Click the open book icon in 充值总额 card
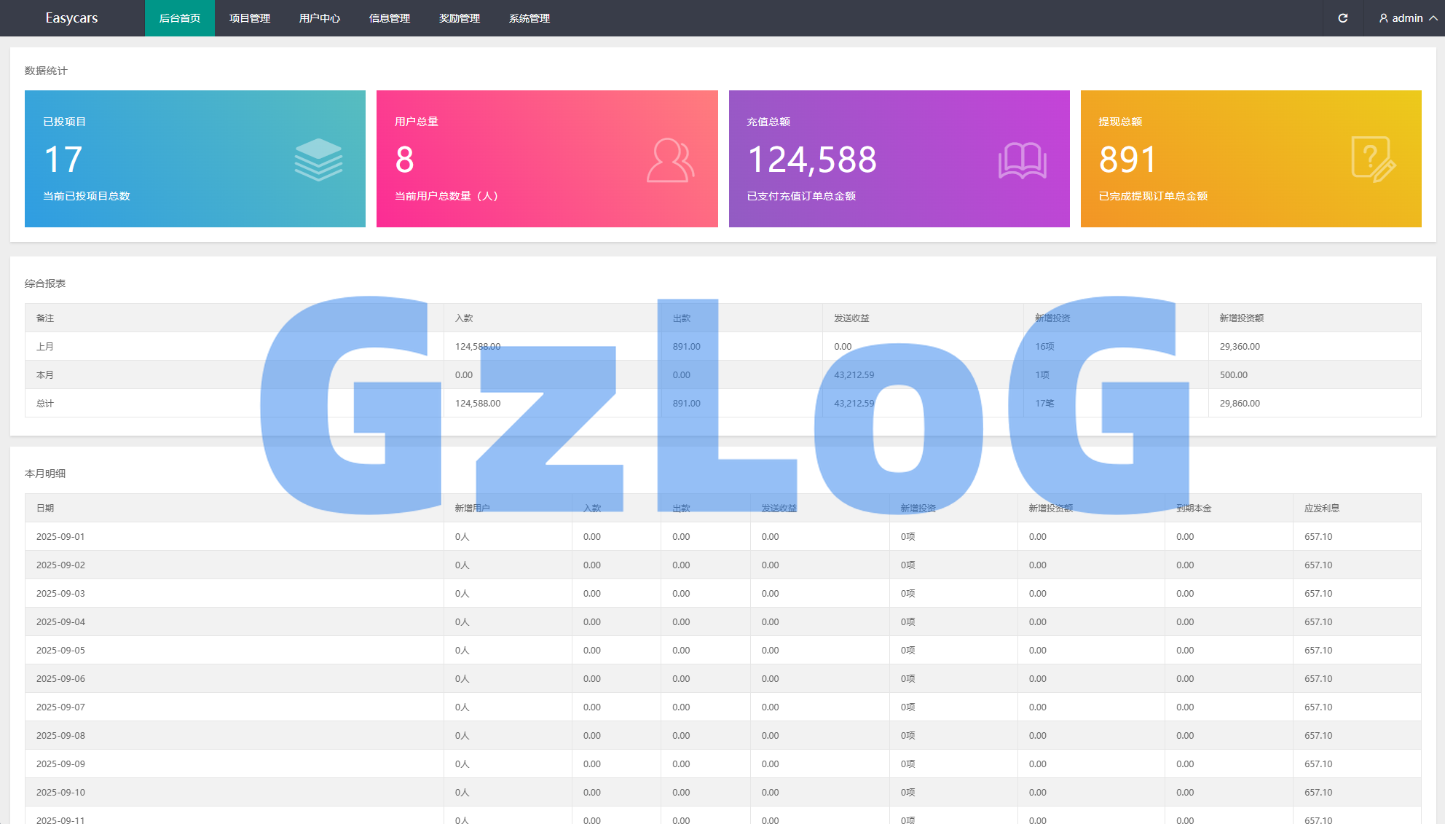The image size is (1445, 824). pyautogui.click(x=1022, y=160)
